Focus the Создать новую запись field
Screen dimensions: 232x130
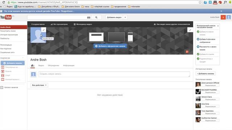point(114,74)
